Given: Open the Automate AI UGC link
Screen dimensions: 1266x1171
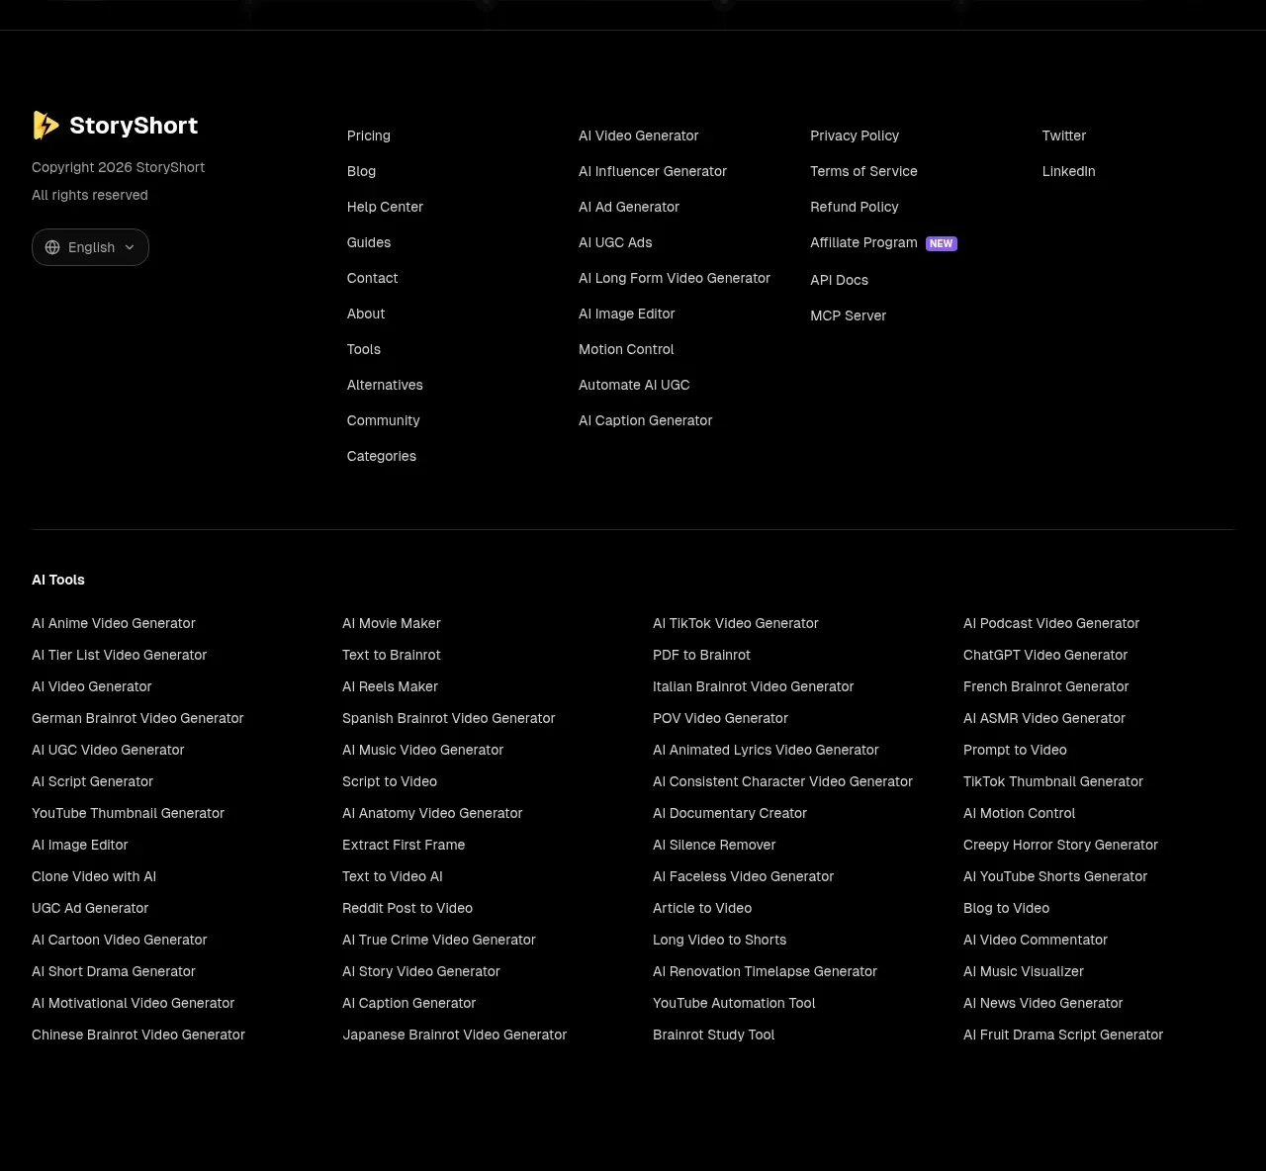Looking at the screenshot, I should (634, 385).
